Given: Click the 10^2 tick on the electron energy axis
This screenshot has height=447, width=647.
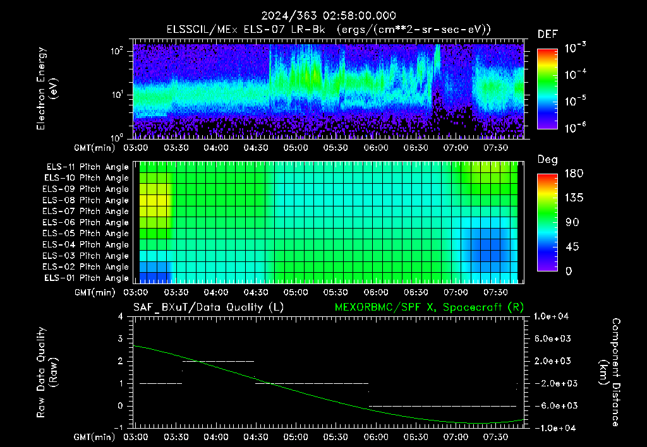Looking at the screenshot, I should [x=117, y=51].
